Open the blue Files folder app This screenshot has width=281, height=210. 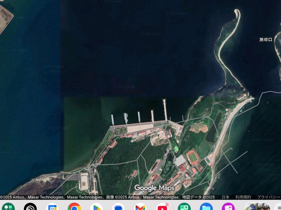coord(206,207)
